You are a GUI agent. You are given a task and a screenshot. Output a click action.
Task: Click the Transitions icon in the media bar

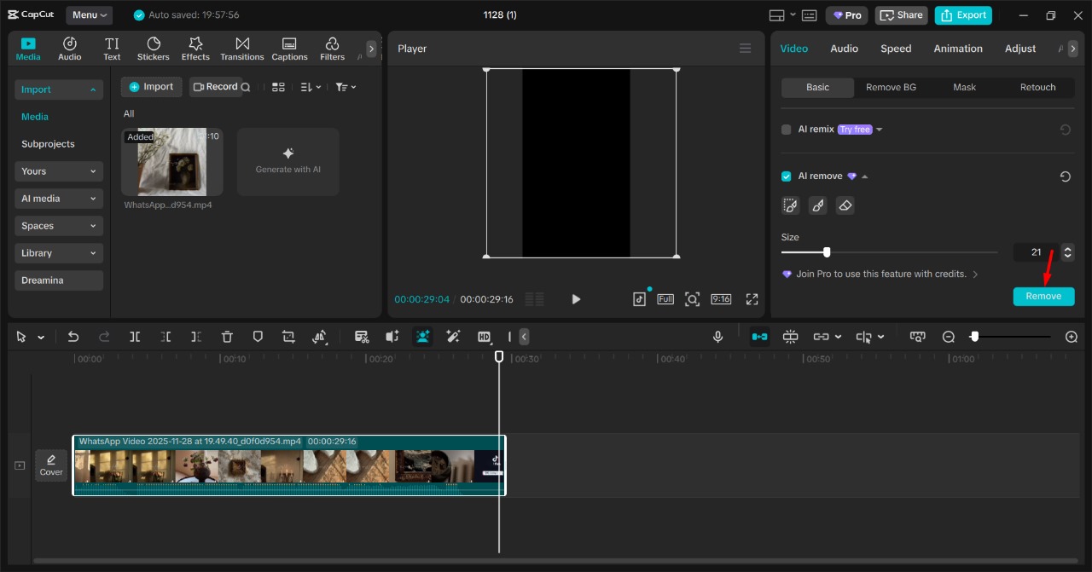click(x=241, y=48)
